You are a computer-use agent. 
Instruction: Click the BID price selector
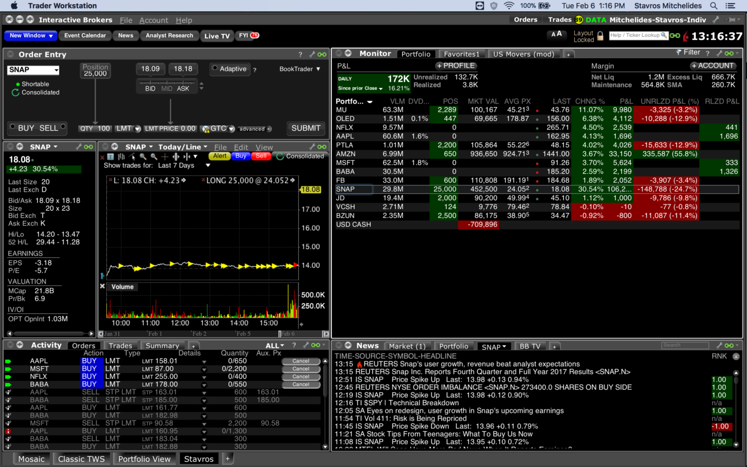(x=150, y=89)
